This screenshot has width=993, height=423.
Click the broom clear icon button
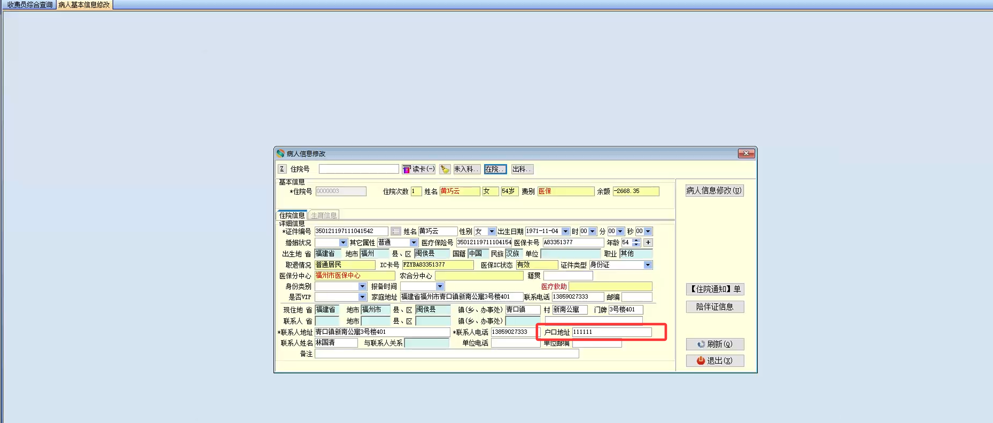pyautogui.click(x=444, y=169)
